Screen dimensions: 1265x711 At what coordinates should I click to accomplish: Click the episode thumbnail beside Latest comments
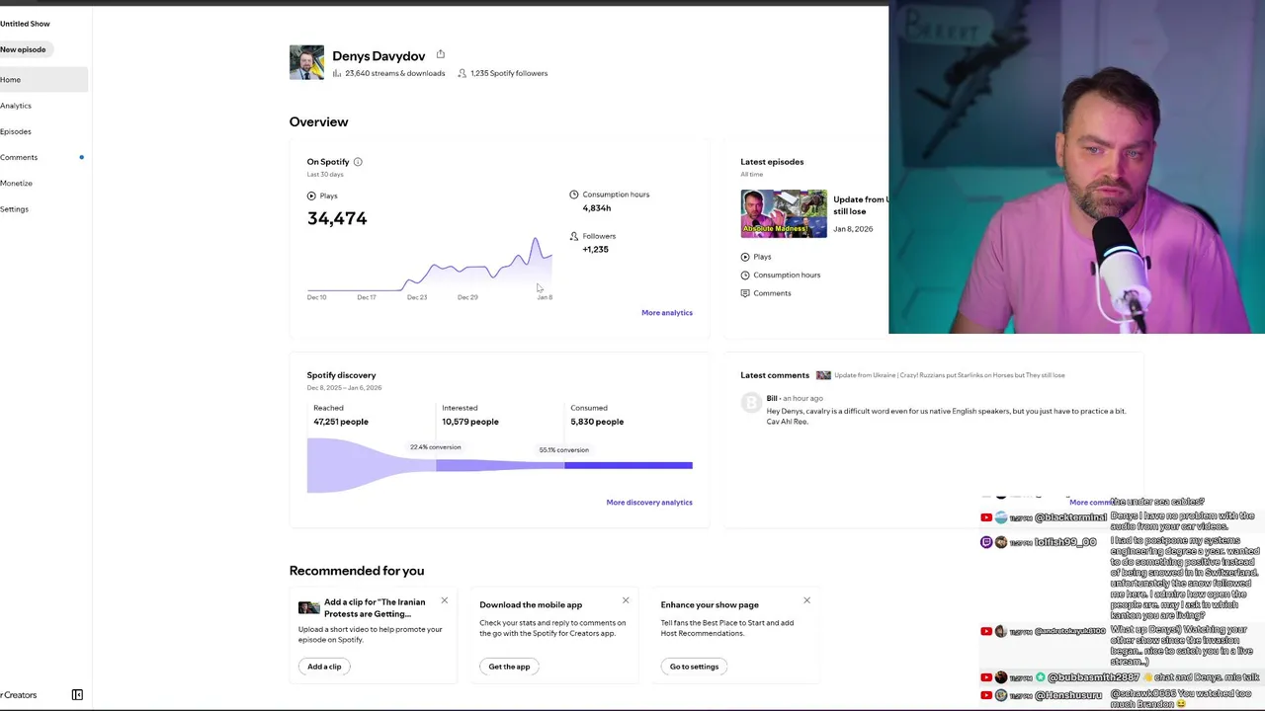[x=823, y=375]
